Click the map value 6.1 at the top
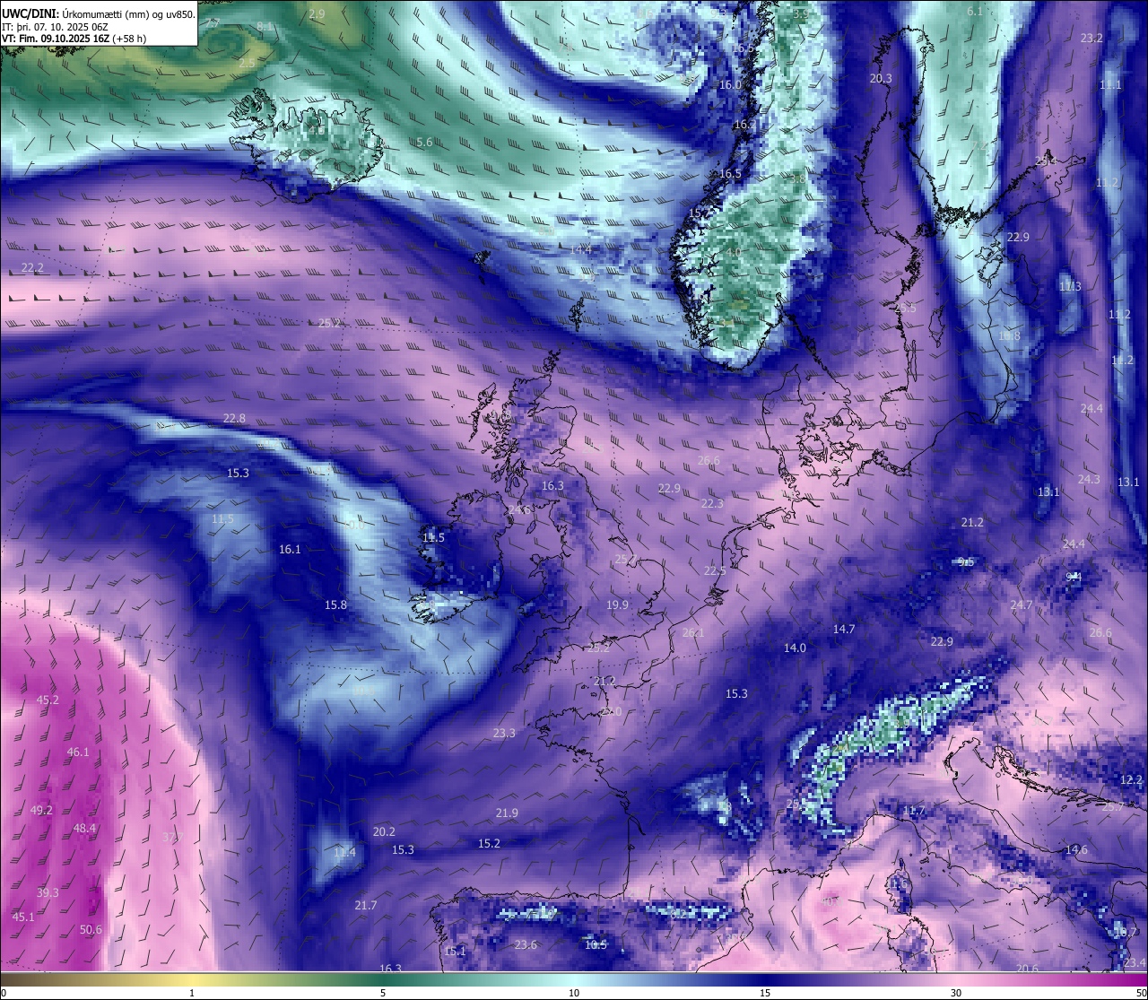Image resolution: width=1148 pixels, height=1000 pixels. [x=975, y=11]
